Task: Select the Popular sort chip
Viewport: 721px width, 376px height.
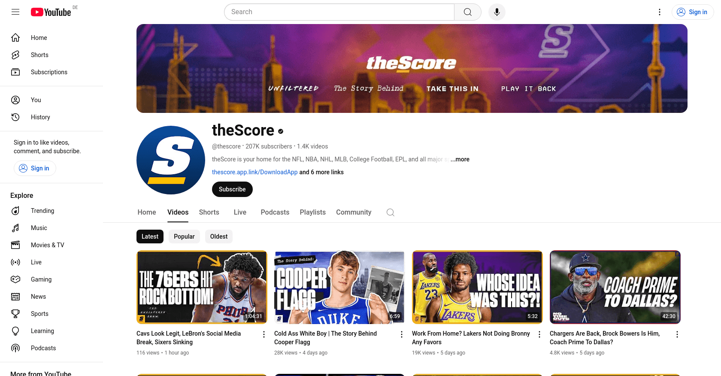Action: coord(184,237)
